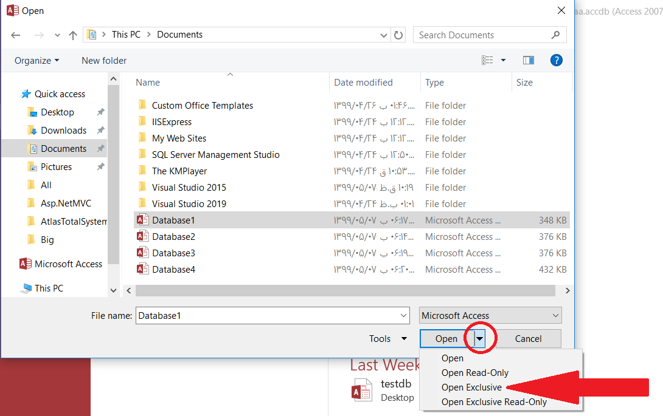Choose Open Exclusive Read-Only from the menu
The height and width of the screenshot is (416, 663).
pos(494,402)
